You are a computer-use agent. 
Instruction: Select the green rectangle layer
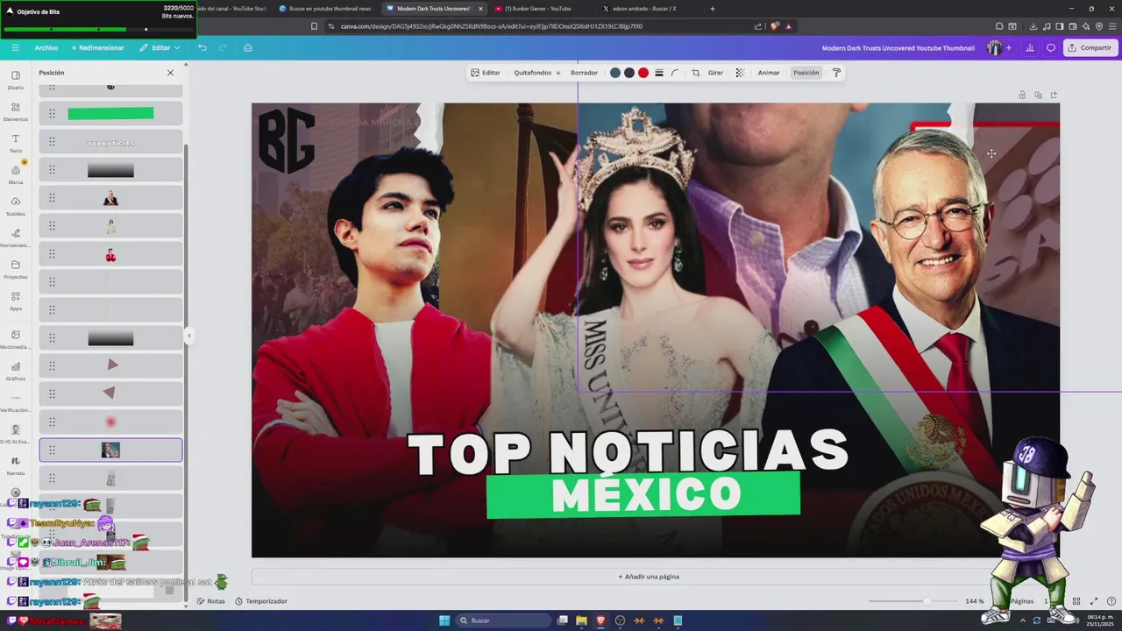click(x=110, y=113)
